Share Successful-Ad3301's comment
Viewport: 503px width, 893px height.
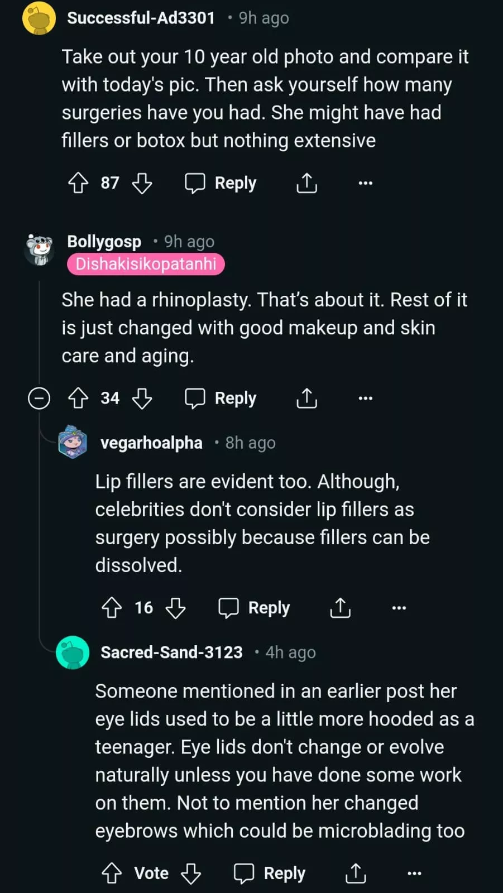pyautogui.click(x=306, y=183)
